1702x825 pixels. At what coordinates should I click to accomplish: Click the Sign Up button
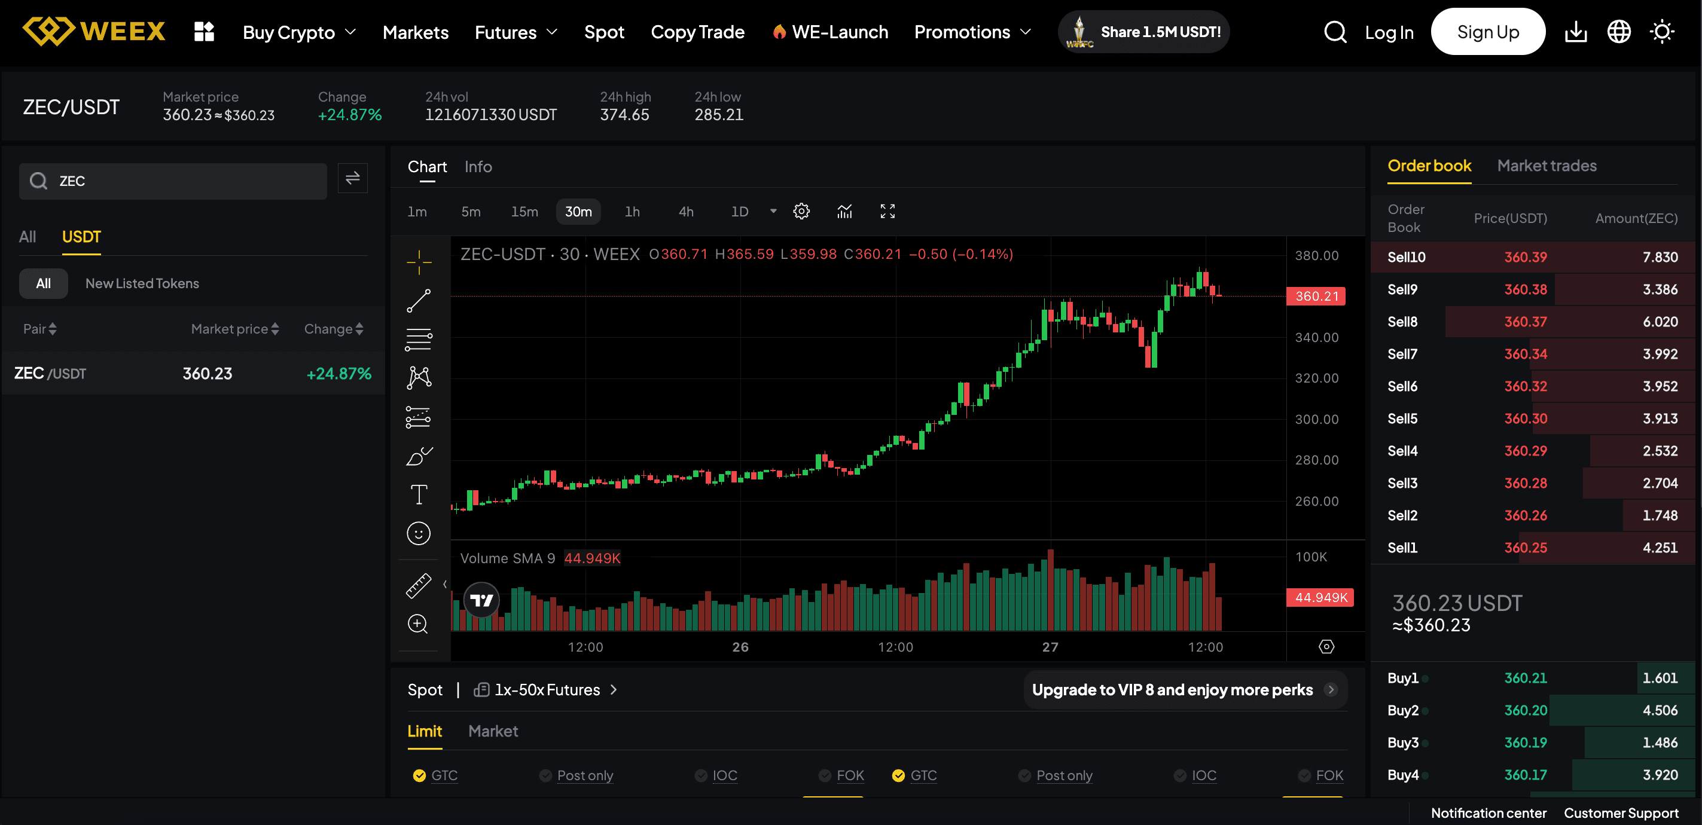point(1488,31)
